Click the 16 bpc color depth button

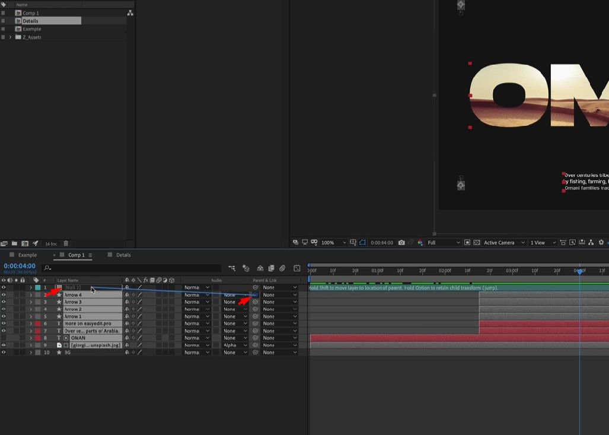[50, 243]
